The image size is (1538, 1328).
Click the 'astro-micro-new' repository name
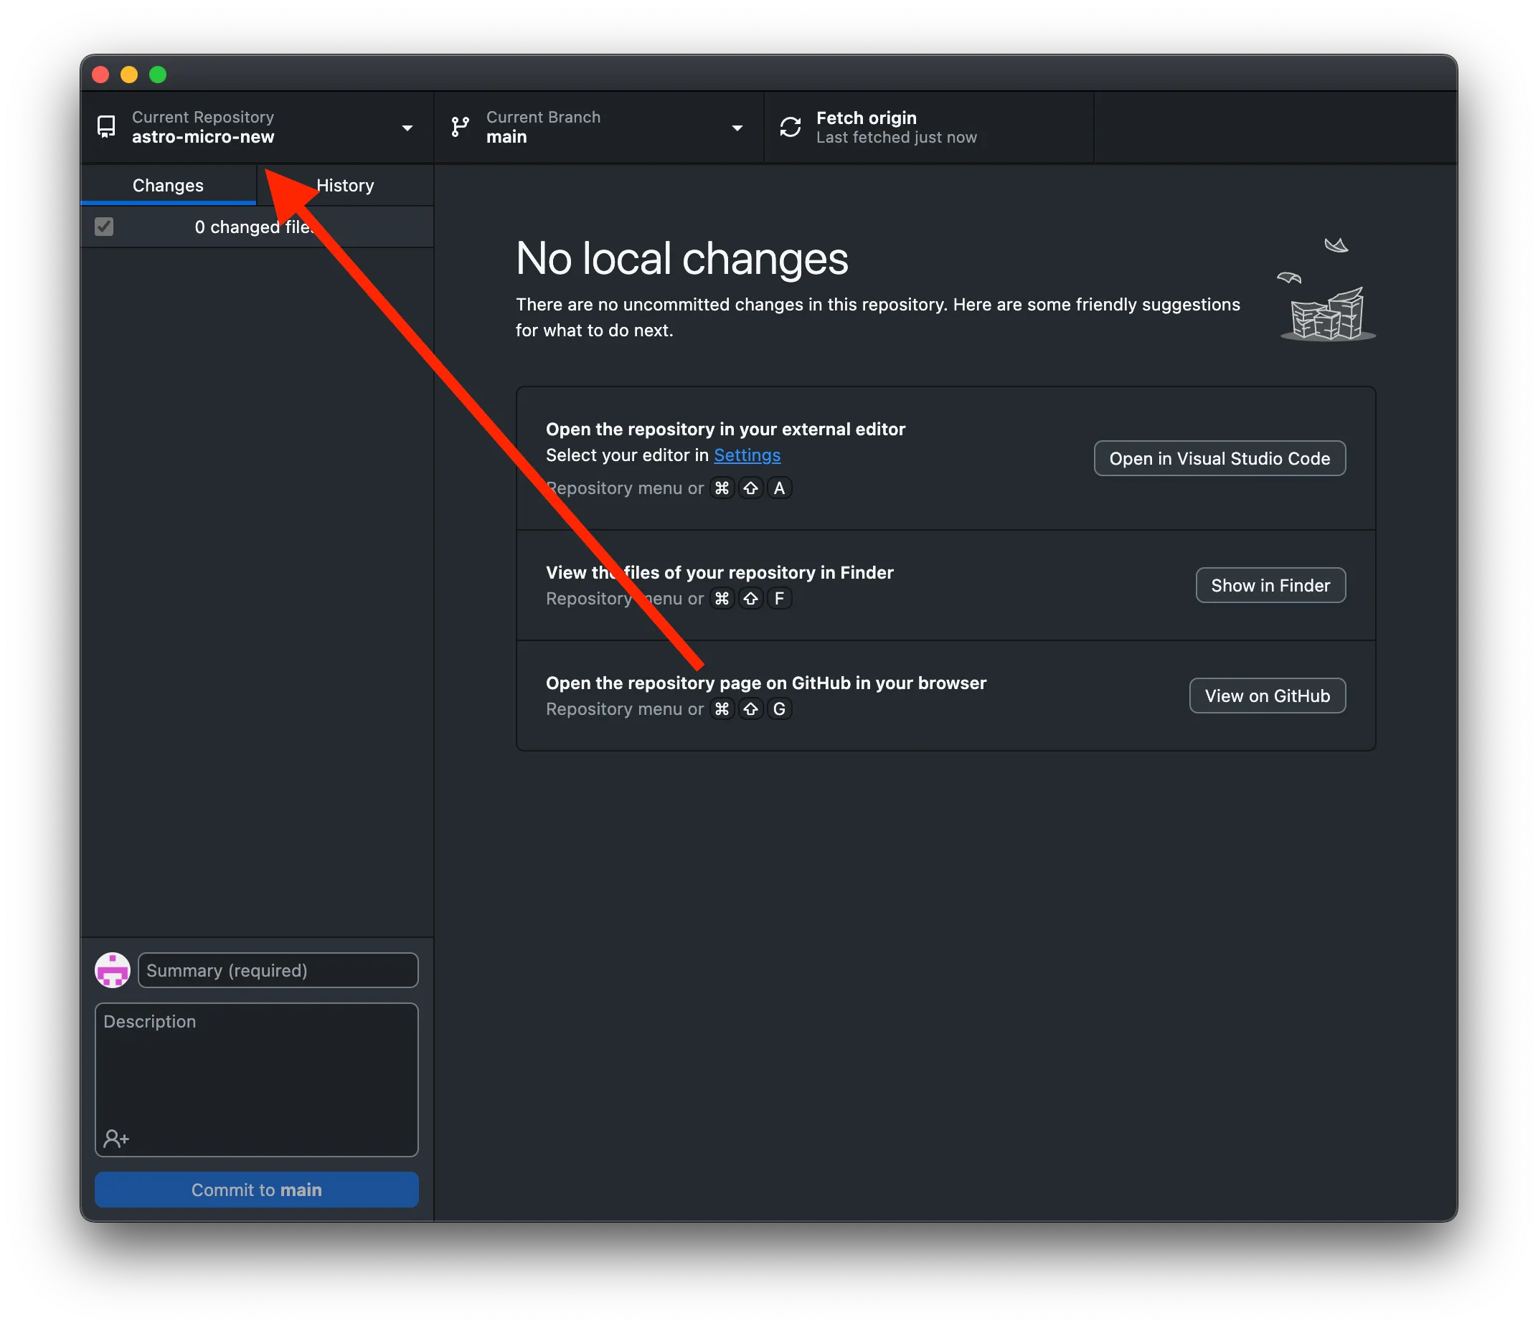[202, 136]
